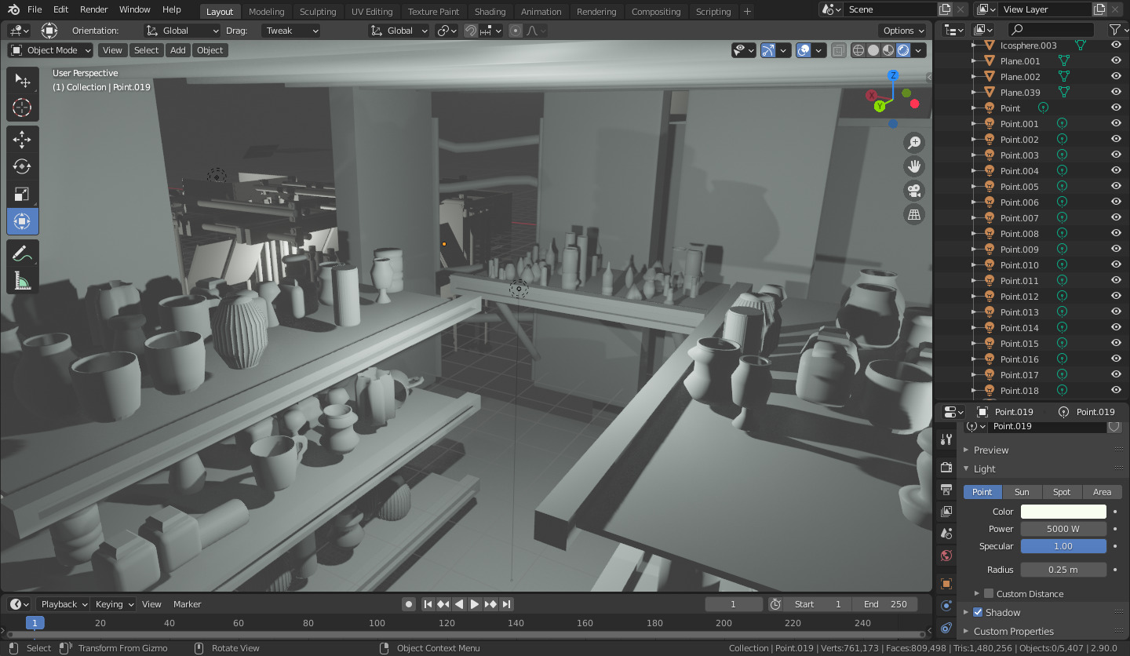Click the pan view hand icon

(x=914, y=166)
